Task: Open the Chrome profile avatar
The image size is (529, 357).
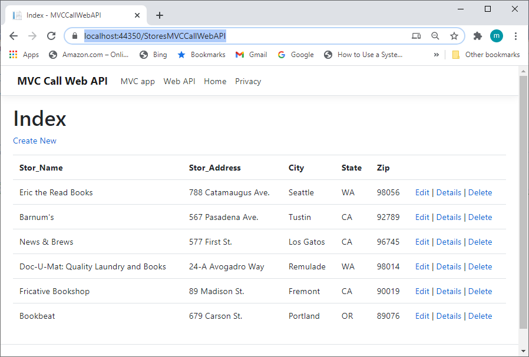Action: point(497,36)
